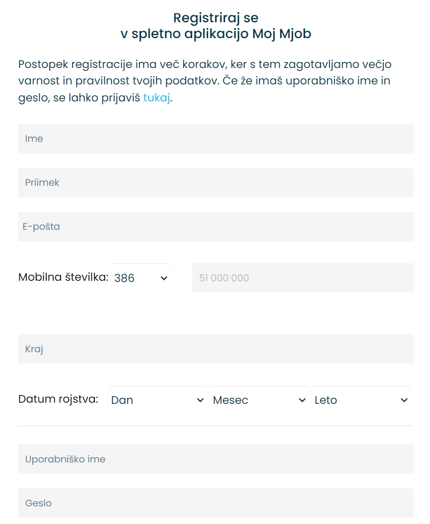The width and height of the screenshot is (430, 524).
Task: Select the Priimek input field
Action: point(214,182)
